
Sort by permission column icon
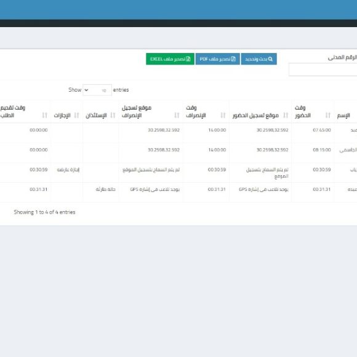click(113, 116)
